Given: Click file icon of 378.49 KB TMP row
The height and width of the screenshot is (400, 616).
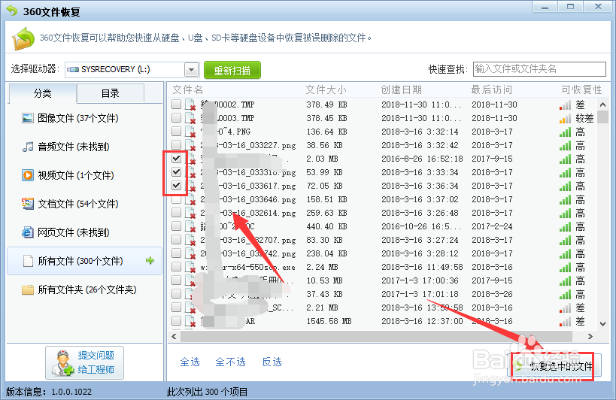Looking at the screenshot, I should [x=190, y=105].
